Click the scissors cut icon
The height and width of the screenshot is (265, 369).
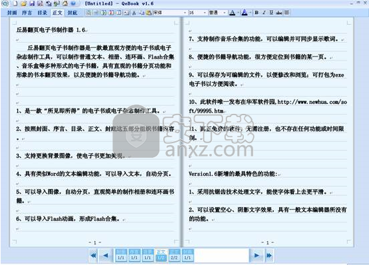134,13
